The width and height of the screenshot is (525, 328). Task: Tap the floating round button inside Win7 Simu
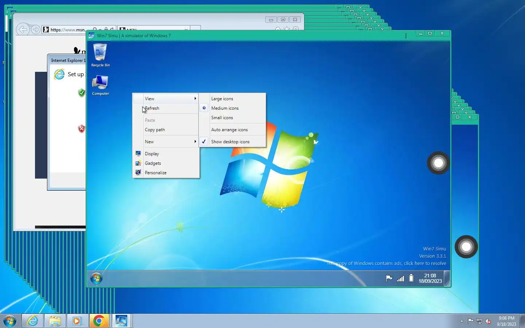click(x=438, y=163)
